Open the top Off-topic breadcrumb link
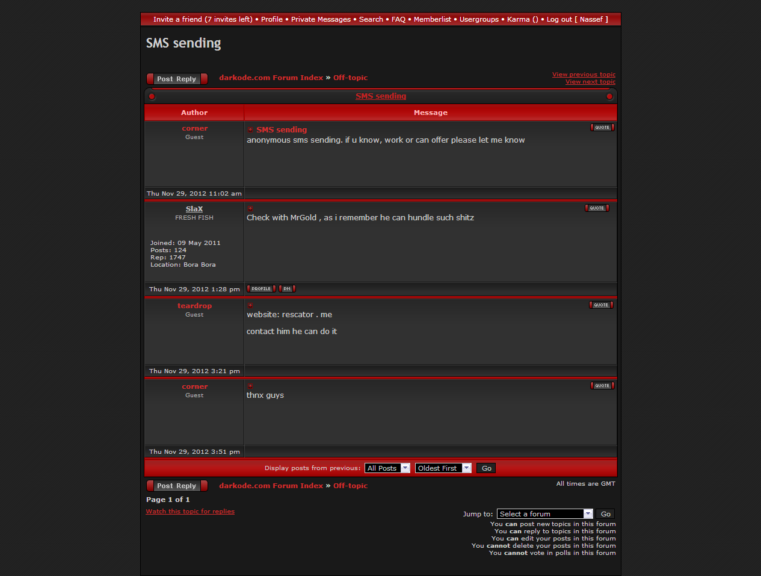The height and width of the screenshot is (576, 761). pyautogui.click(x=350, y=78)
